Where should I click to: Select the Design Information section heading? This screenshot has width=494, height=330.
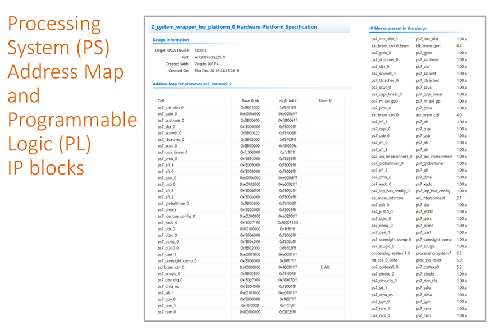[x=171, y=40]
